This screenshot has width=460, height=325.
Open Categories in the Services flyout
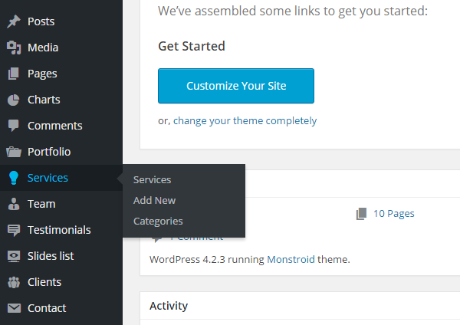pos(158,222)
